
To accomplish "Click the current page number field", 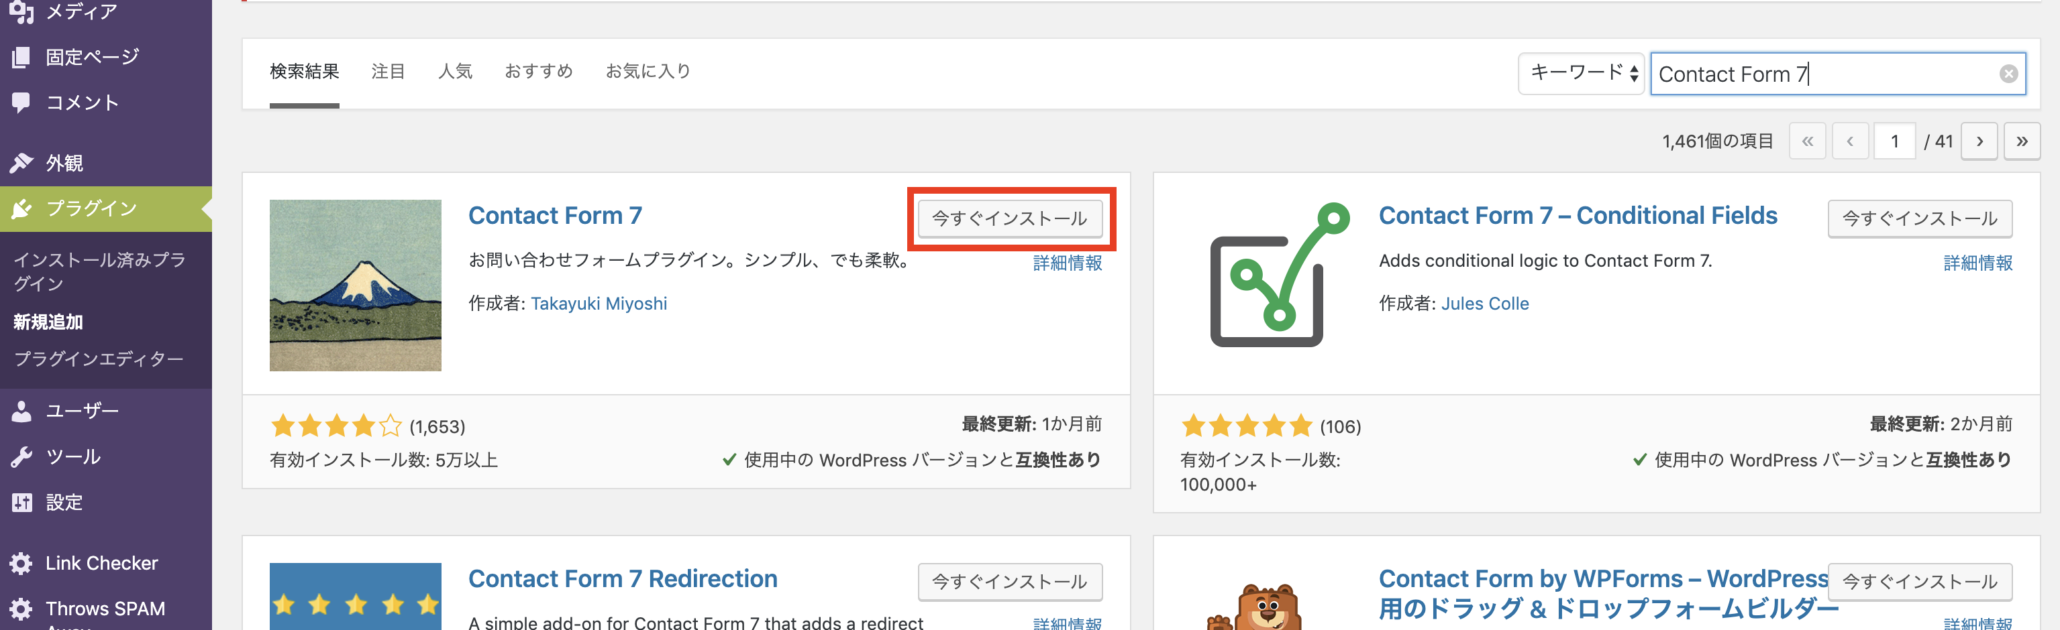I will (x=1894, y=141).
